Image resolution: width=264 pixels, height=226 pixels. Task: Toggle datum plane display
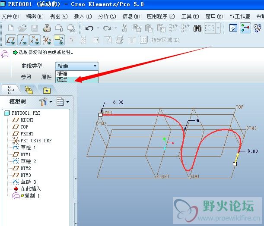(11, 40)
